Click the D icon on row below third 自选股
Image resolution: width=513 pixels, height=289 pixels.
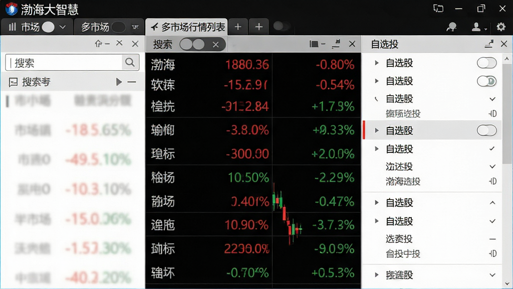(493, 114)
